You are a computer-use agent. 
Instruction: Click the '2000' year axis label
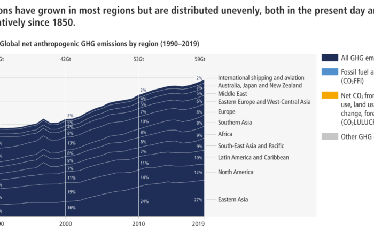65,224
